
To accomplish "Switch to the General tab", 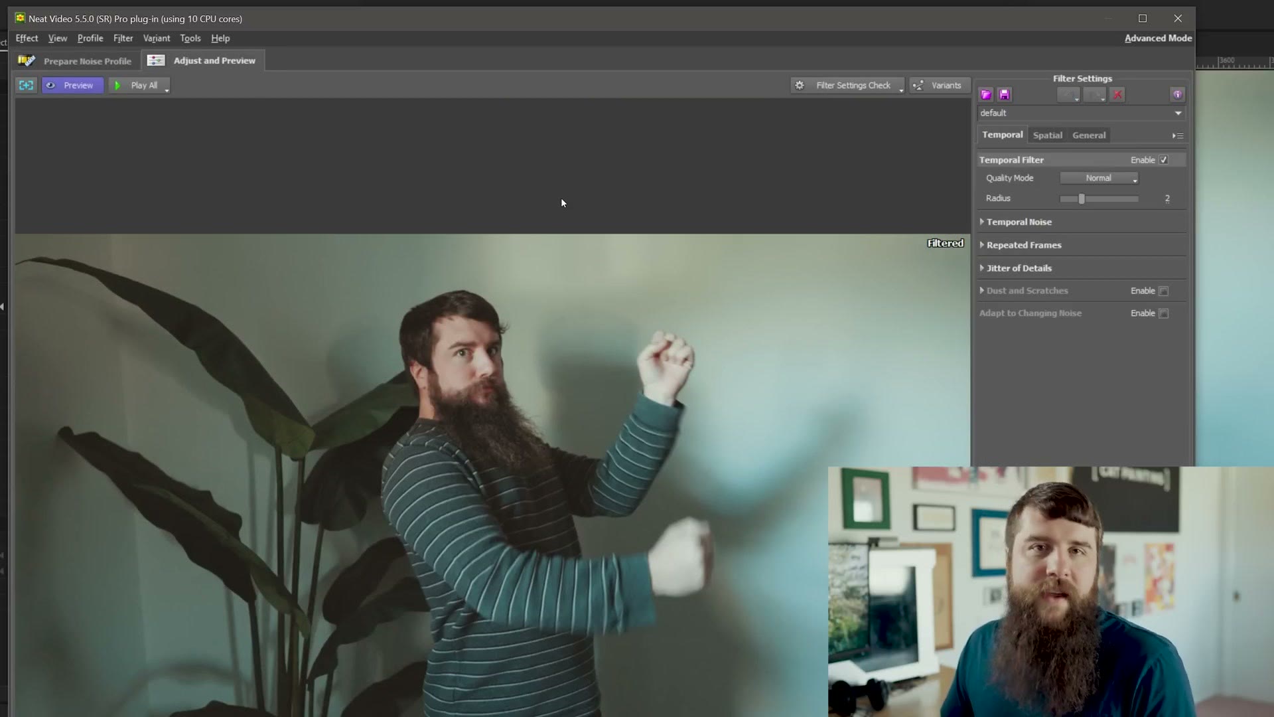I will pos(1089,135).
